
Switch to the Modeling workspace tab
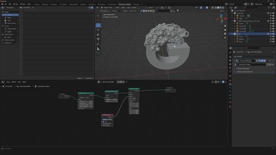click(x=45, y=4)
